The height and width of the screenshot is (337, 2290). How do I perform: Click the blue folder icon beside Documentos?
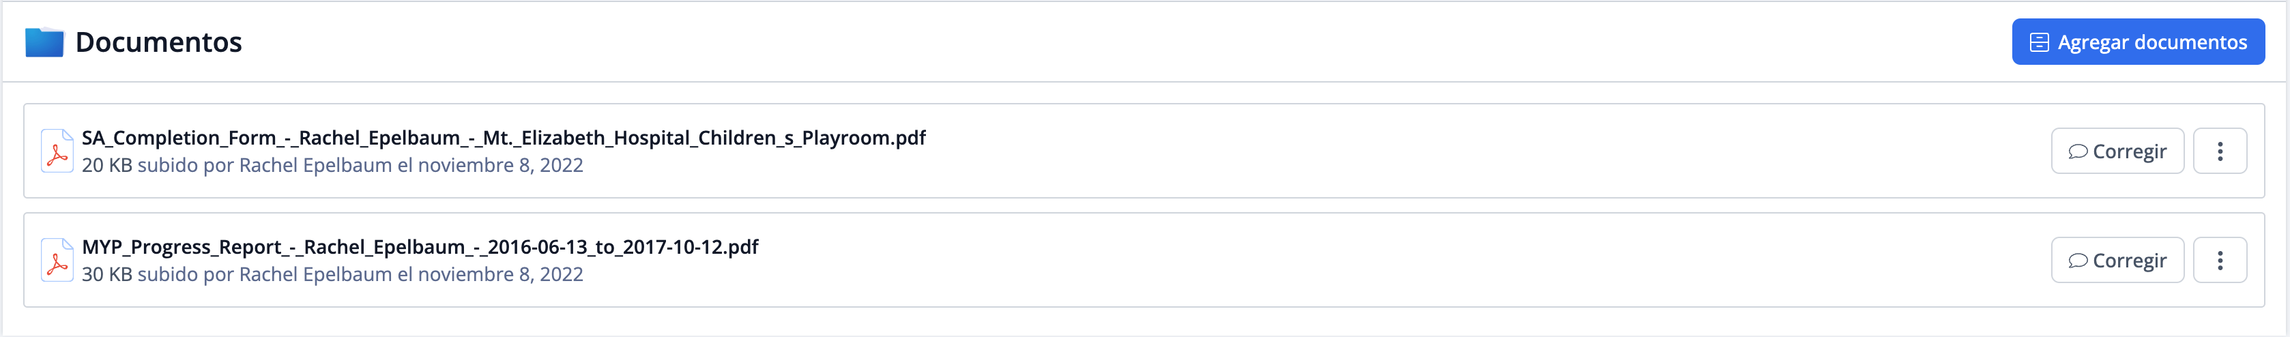[44, 43]
